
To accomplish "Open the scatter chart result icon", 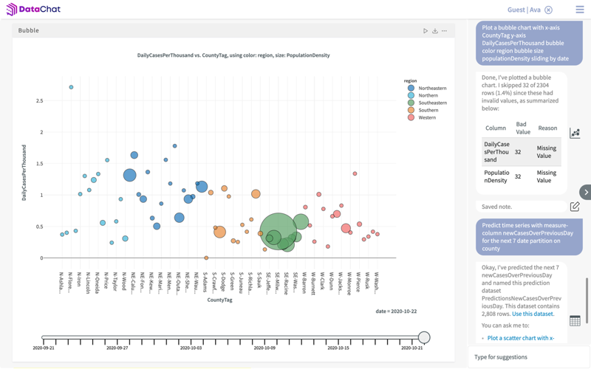I will (575, 133).
